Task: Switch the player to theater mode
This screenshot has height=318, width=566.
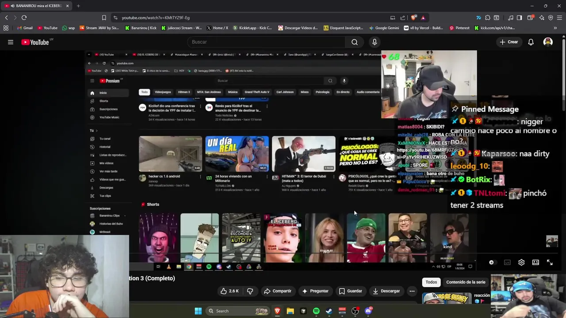Action: tap(535, 262)
